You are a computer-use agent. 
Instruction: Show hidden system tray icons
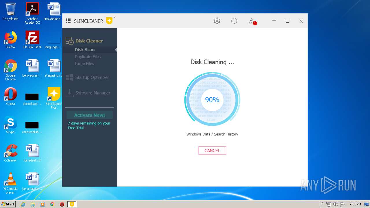pyautogui.click(x=323, y=204)
